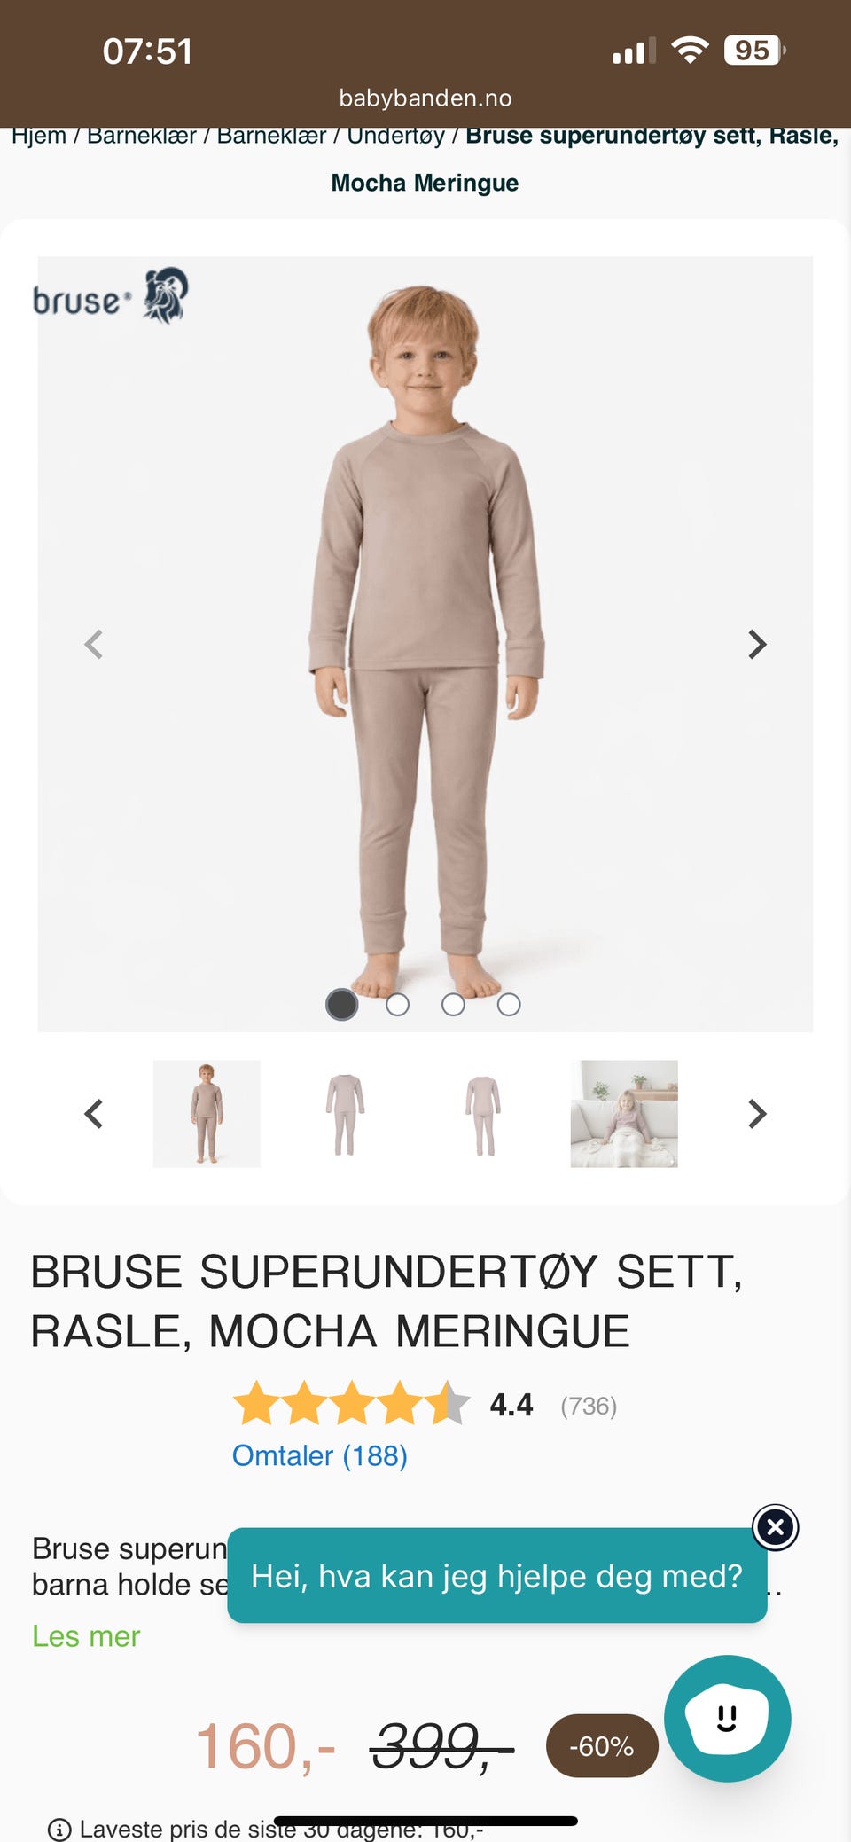Tap the star rating bar
The image size is (851, 1842).
tap(351, 1403)
